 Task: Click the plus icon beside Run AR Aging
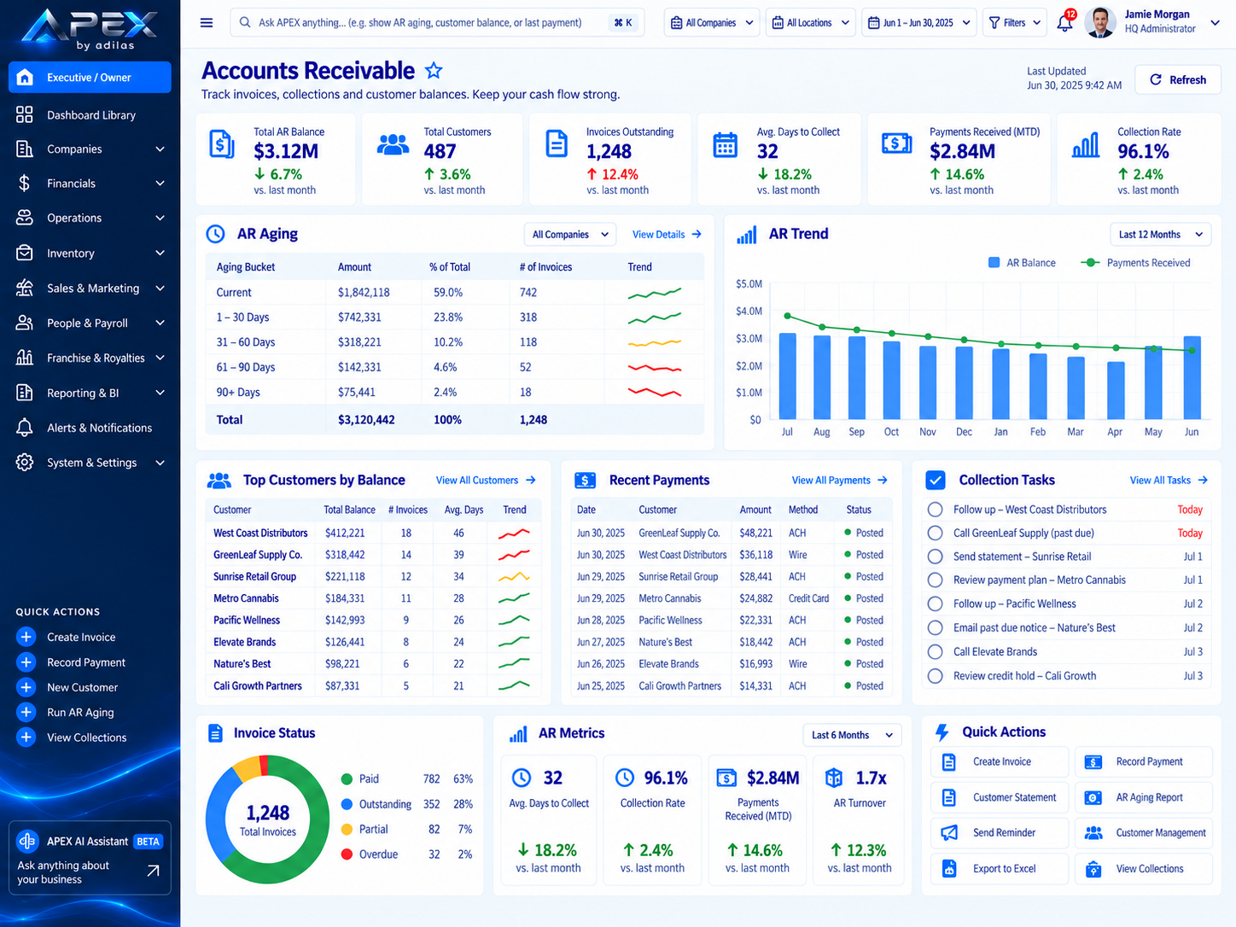tap(26, 712)
